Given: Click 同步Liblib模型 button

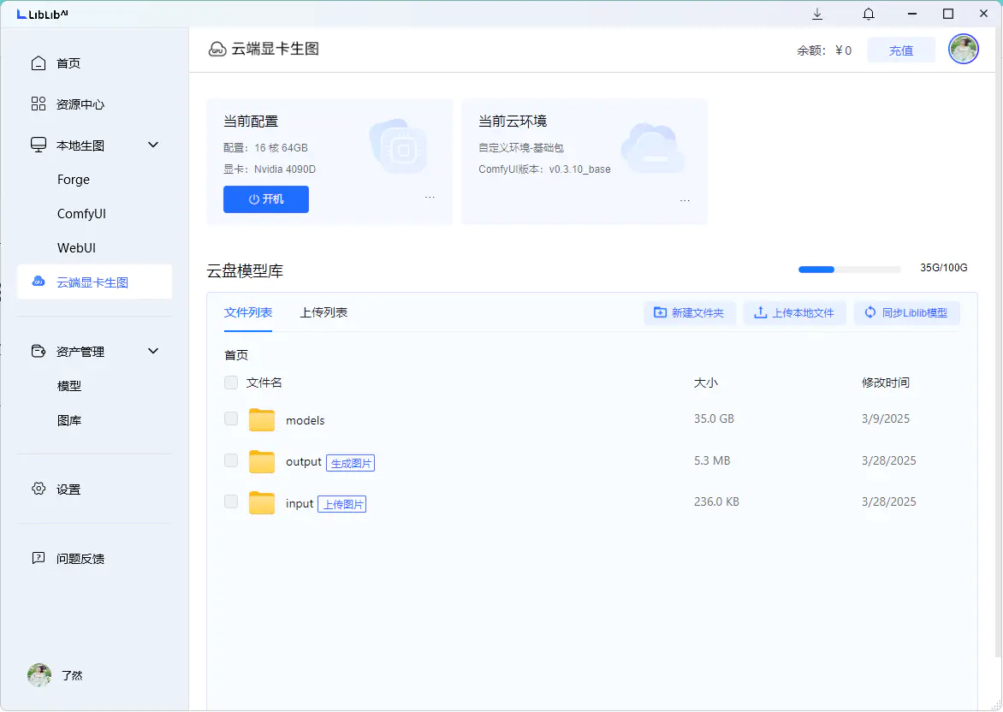Looking at the screenshot, I should point(907,313).
